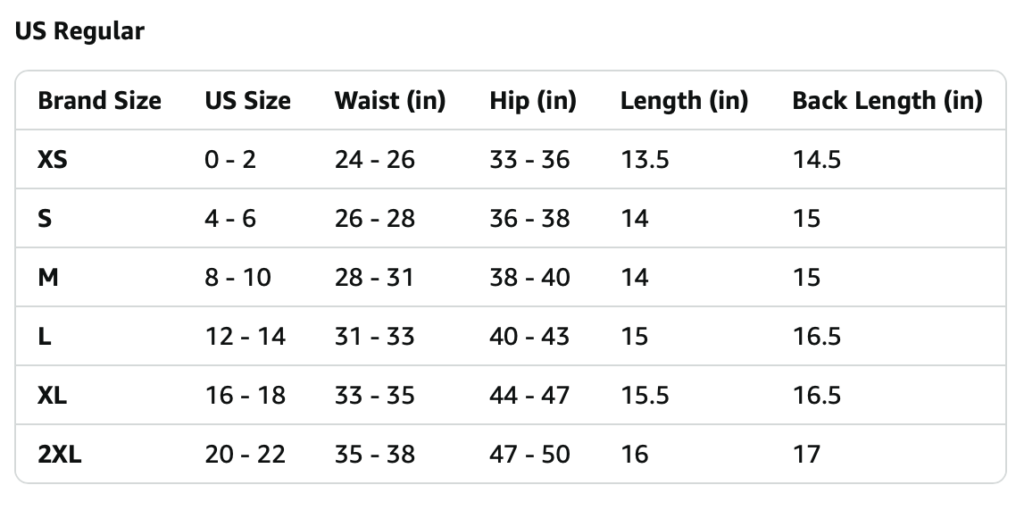Click the Brand Size column header

pos(99,101)
